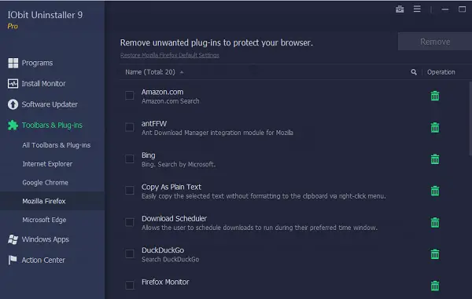Click the Toolbars & Plug-ins puzzle icon
Viewport: 472px width, 299px height.
pyautogui.click(x=13, y=126)
